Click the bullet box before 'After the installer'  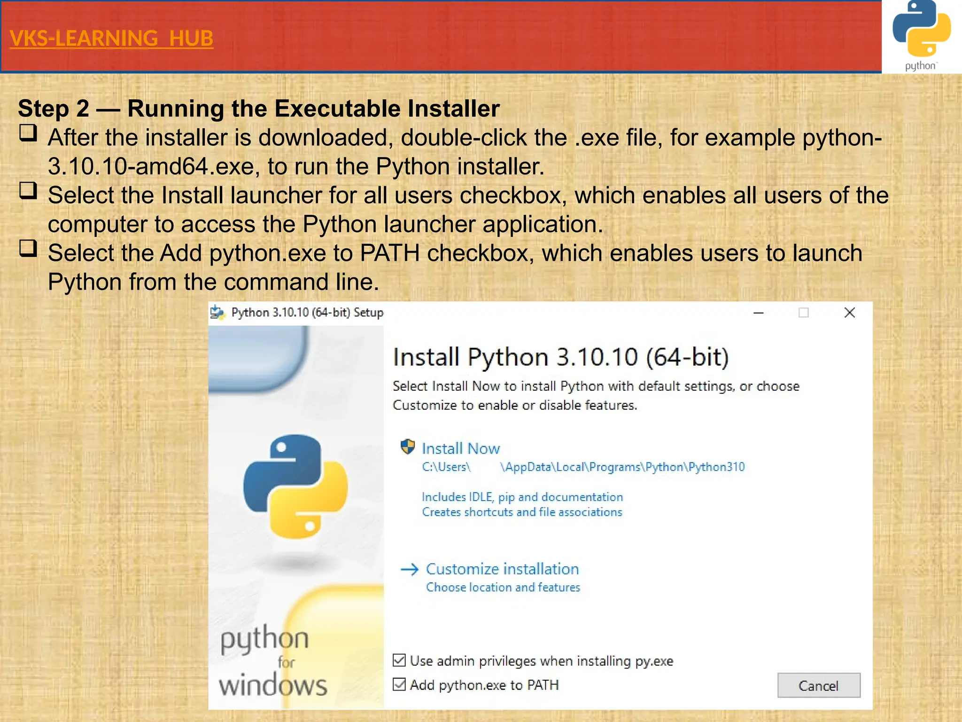click(28, 133)
